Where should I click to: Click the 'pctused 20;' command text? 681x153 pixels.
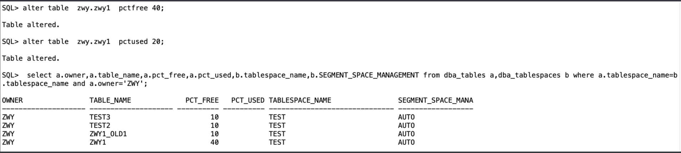point(141,42)
